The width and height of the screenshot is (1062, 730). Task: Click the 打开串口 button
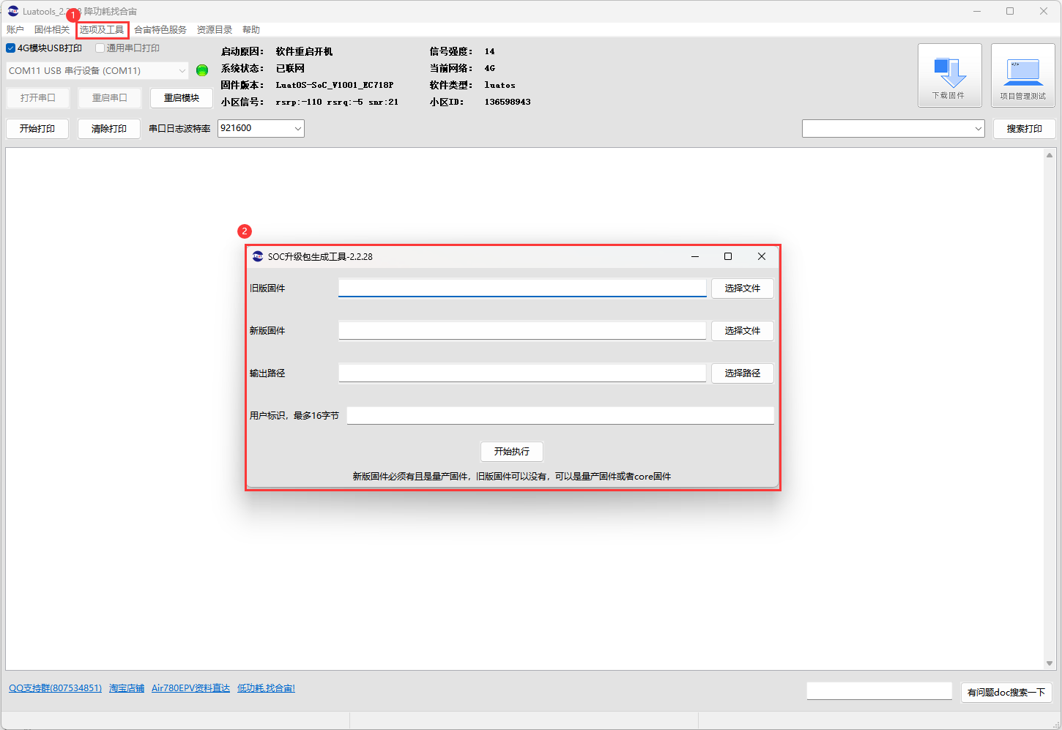pyautogui.click(x=37, y=98)
